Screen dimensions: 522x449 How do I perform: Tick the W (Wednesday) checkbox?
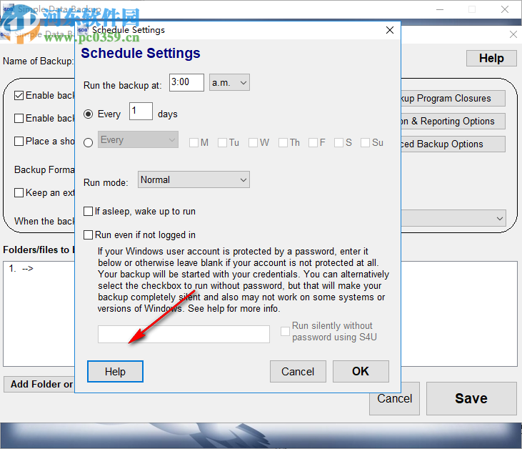[253, 143]
